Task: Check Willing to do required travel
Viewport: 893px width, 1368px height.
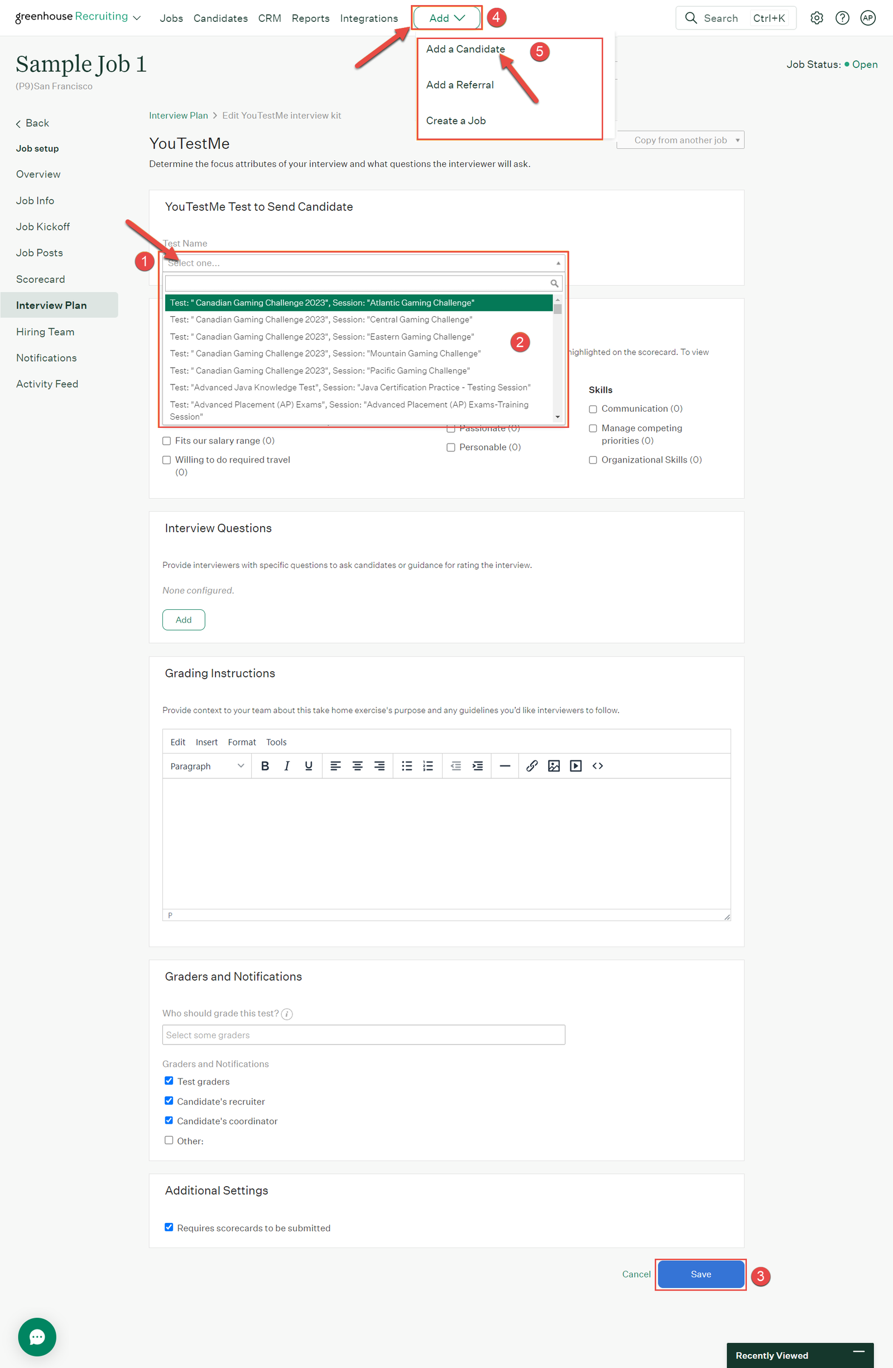Action: coord(167,460)
